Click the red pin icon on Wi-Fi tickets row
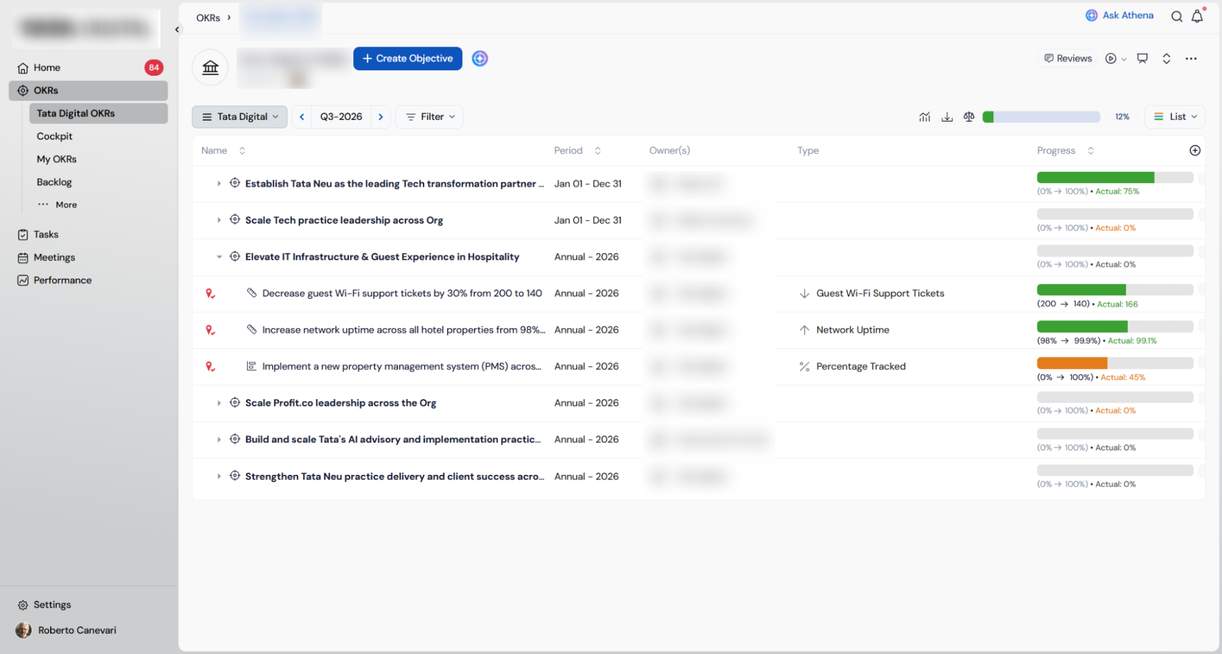 tap(210, 293)
